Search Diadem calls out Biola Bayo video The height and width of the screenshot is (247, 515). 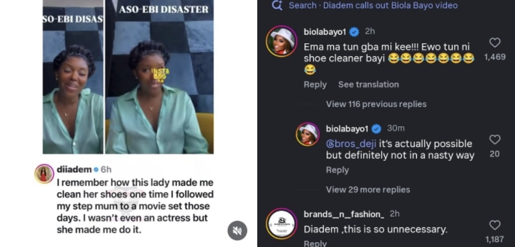click(x=373, y=5)
